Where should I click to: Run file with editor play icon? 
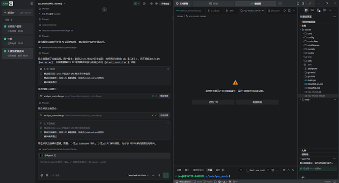pos(285,11)
